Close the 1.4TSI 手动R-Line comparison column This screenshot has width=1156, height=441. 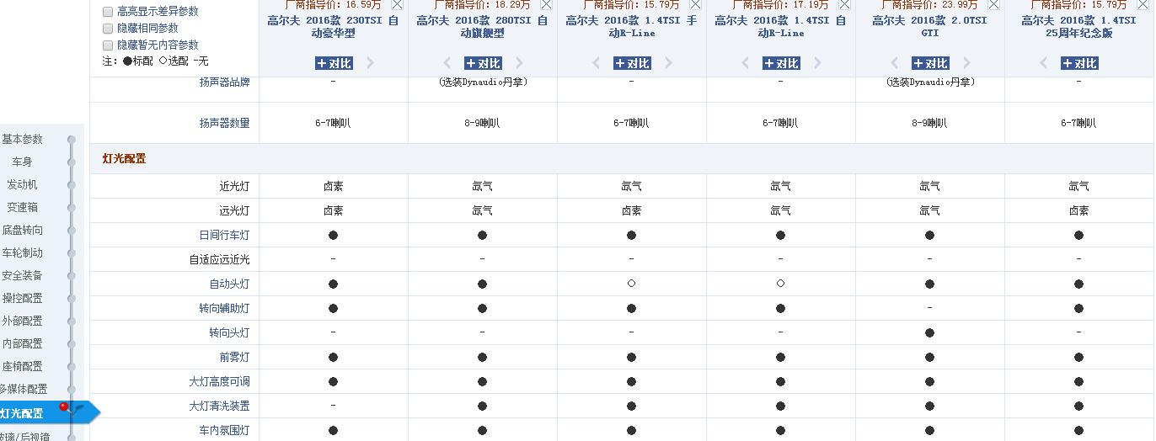coord(695,4)
